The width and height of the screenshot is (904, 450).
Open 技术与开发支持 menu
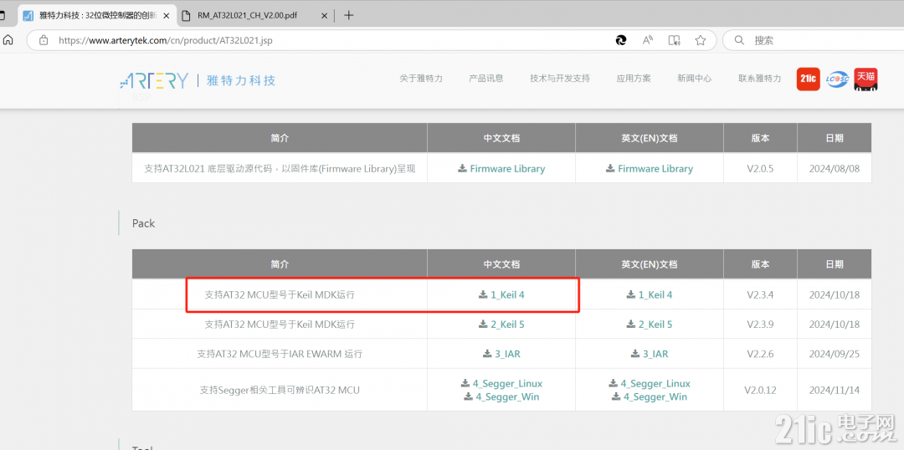tap(560, 79)
